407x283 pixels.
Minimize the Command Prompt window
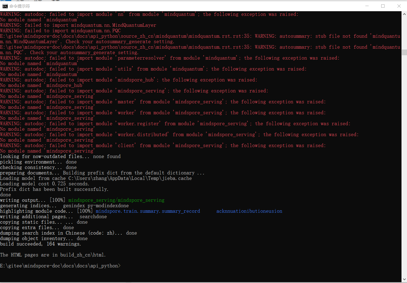click(x=367, y=6)
